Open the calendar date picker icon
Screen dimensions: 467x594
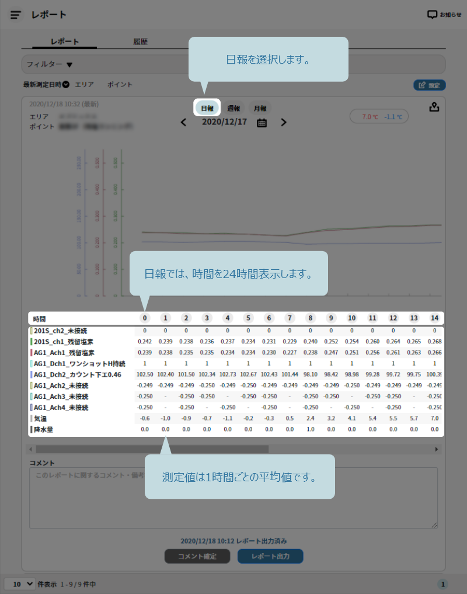click(262, 123)
